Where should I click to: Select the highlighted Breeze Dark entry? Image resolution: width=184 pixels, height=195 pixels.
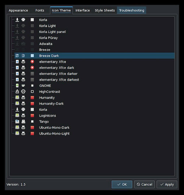tap(95, 56)
